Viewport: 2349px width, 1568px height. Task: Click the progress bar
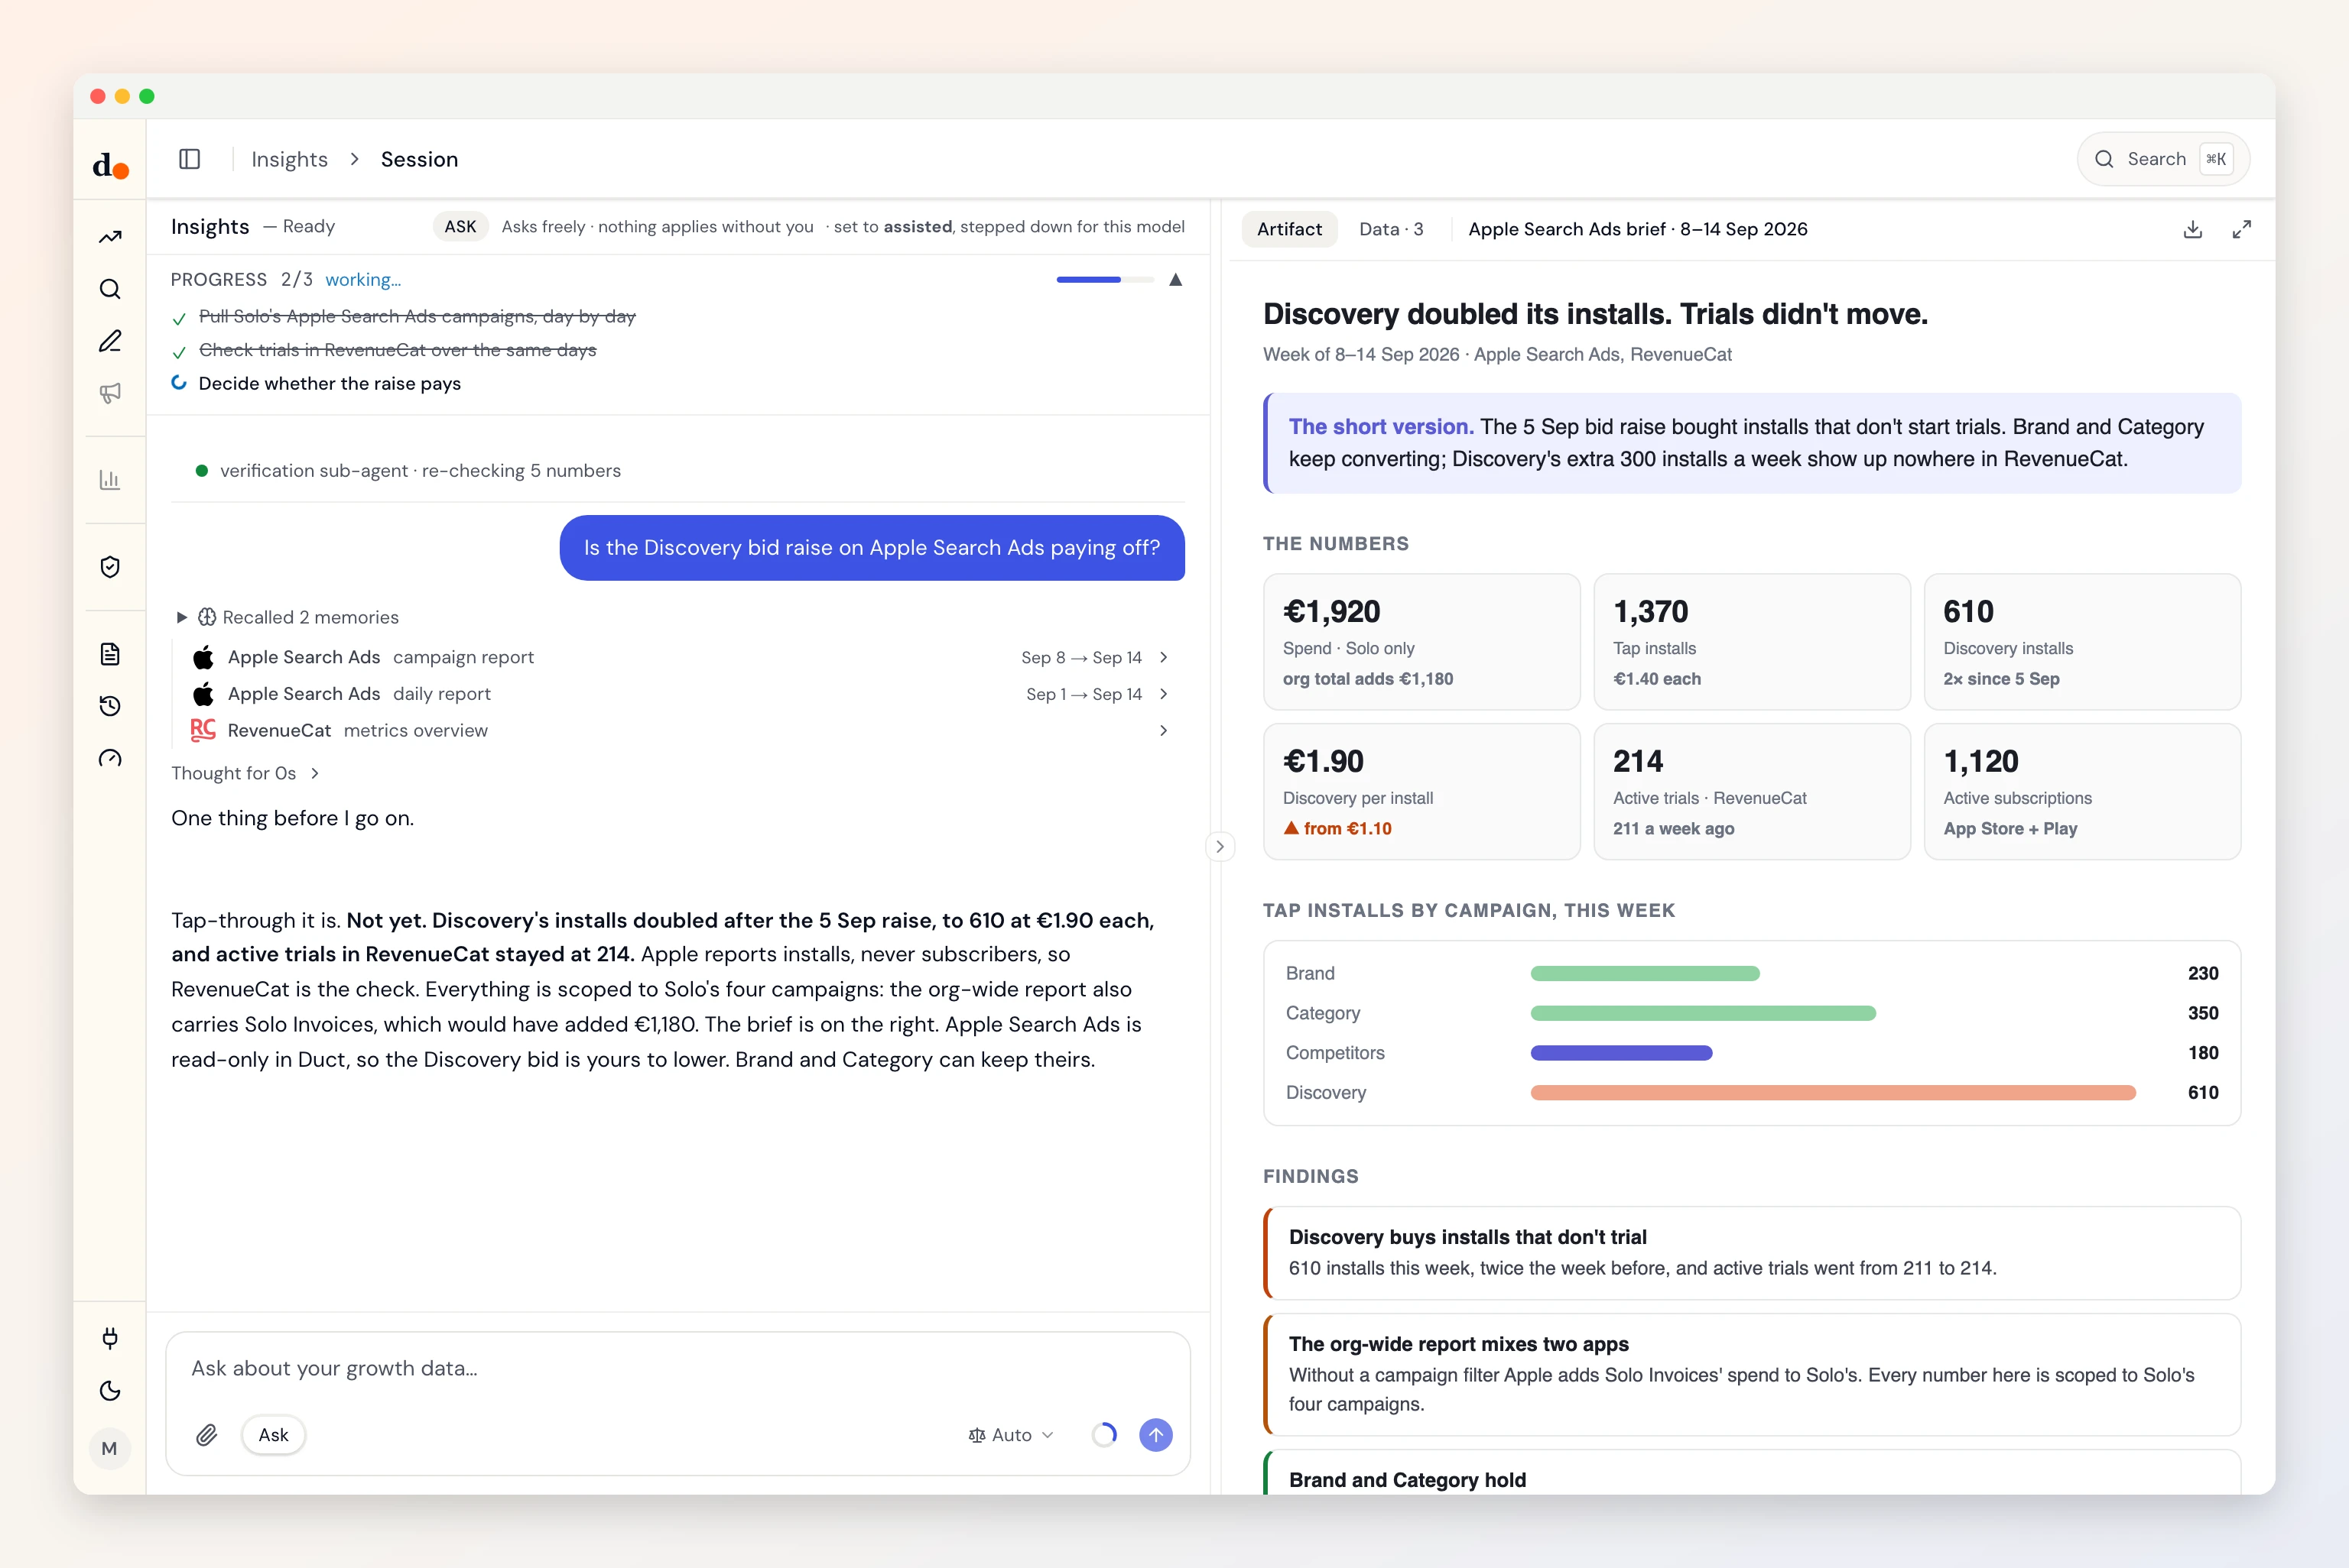pyautogui.click(x=1104, y=280)
